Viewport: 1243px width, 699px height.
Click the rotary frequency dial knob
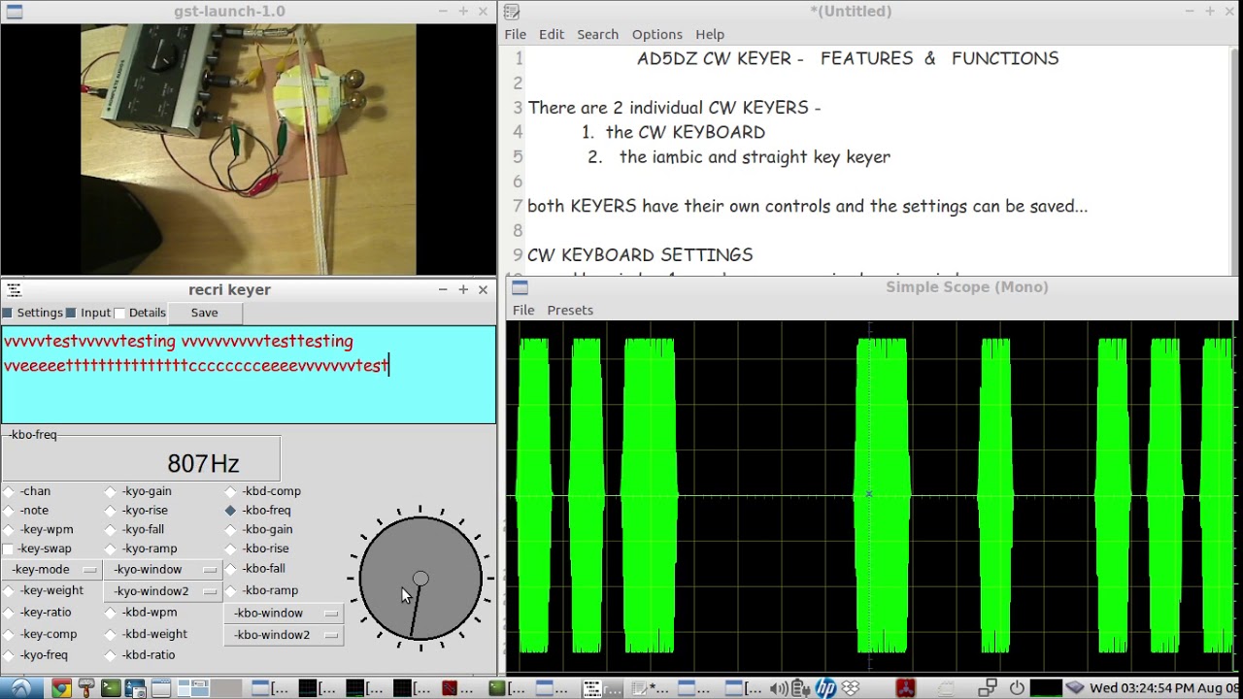pos(420,579)
